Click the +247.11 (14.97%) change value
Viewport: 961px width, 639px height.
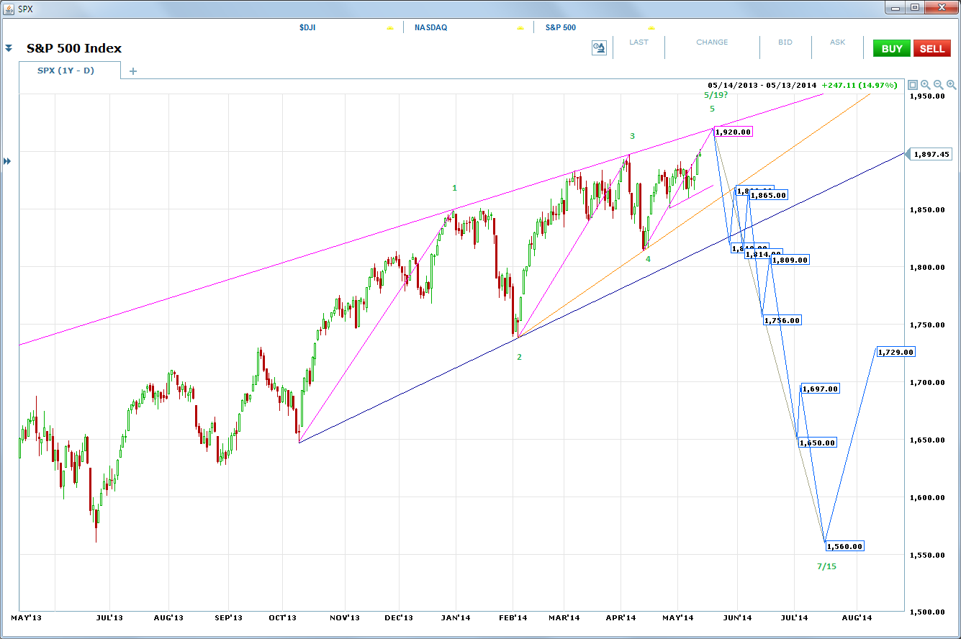pos(860,85)
